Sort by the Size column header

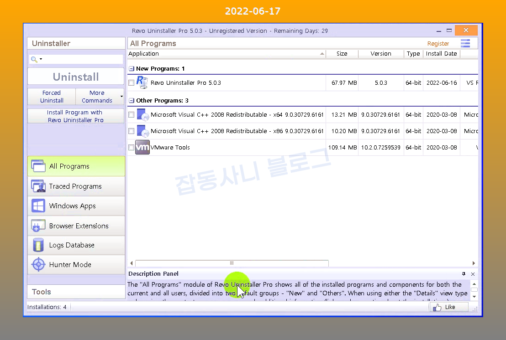(x=342, y=54)
